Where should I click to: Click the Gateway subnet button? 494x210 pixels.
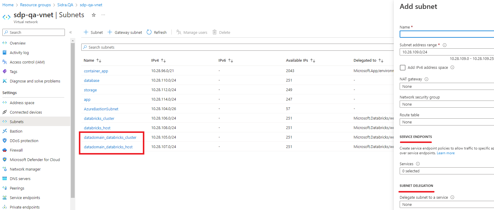(x=125, y=32)
